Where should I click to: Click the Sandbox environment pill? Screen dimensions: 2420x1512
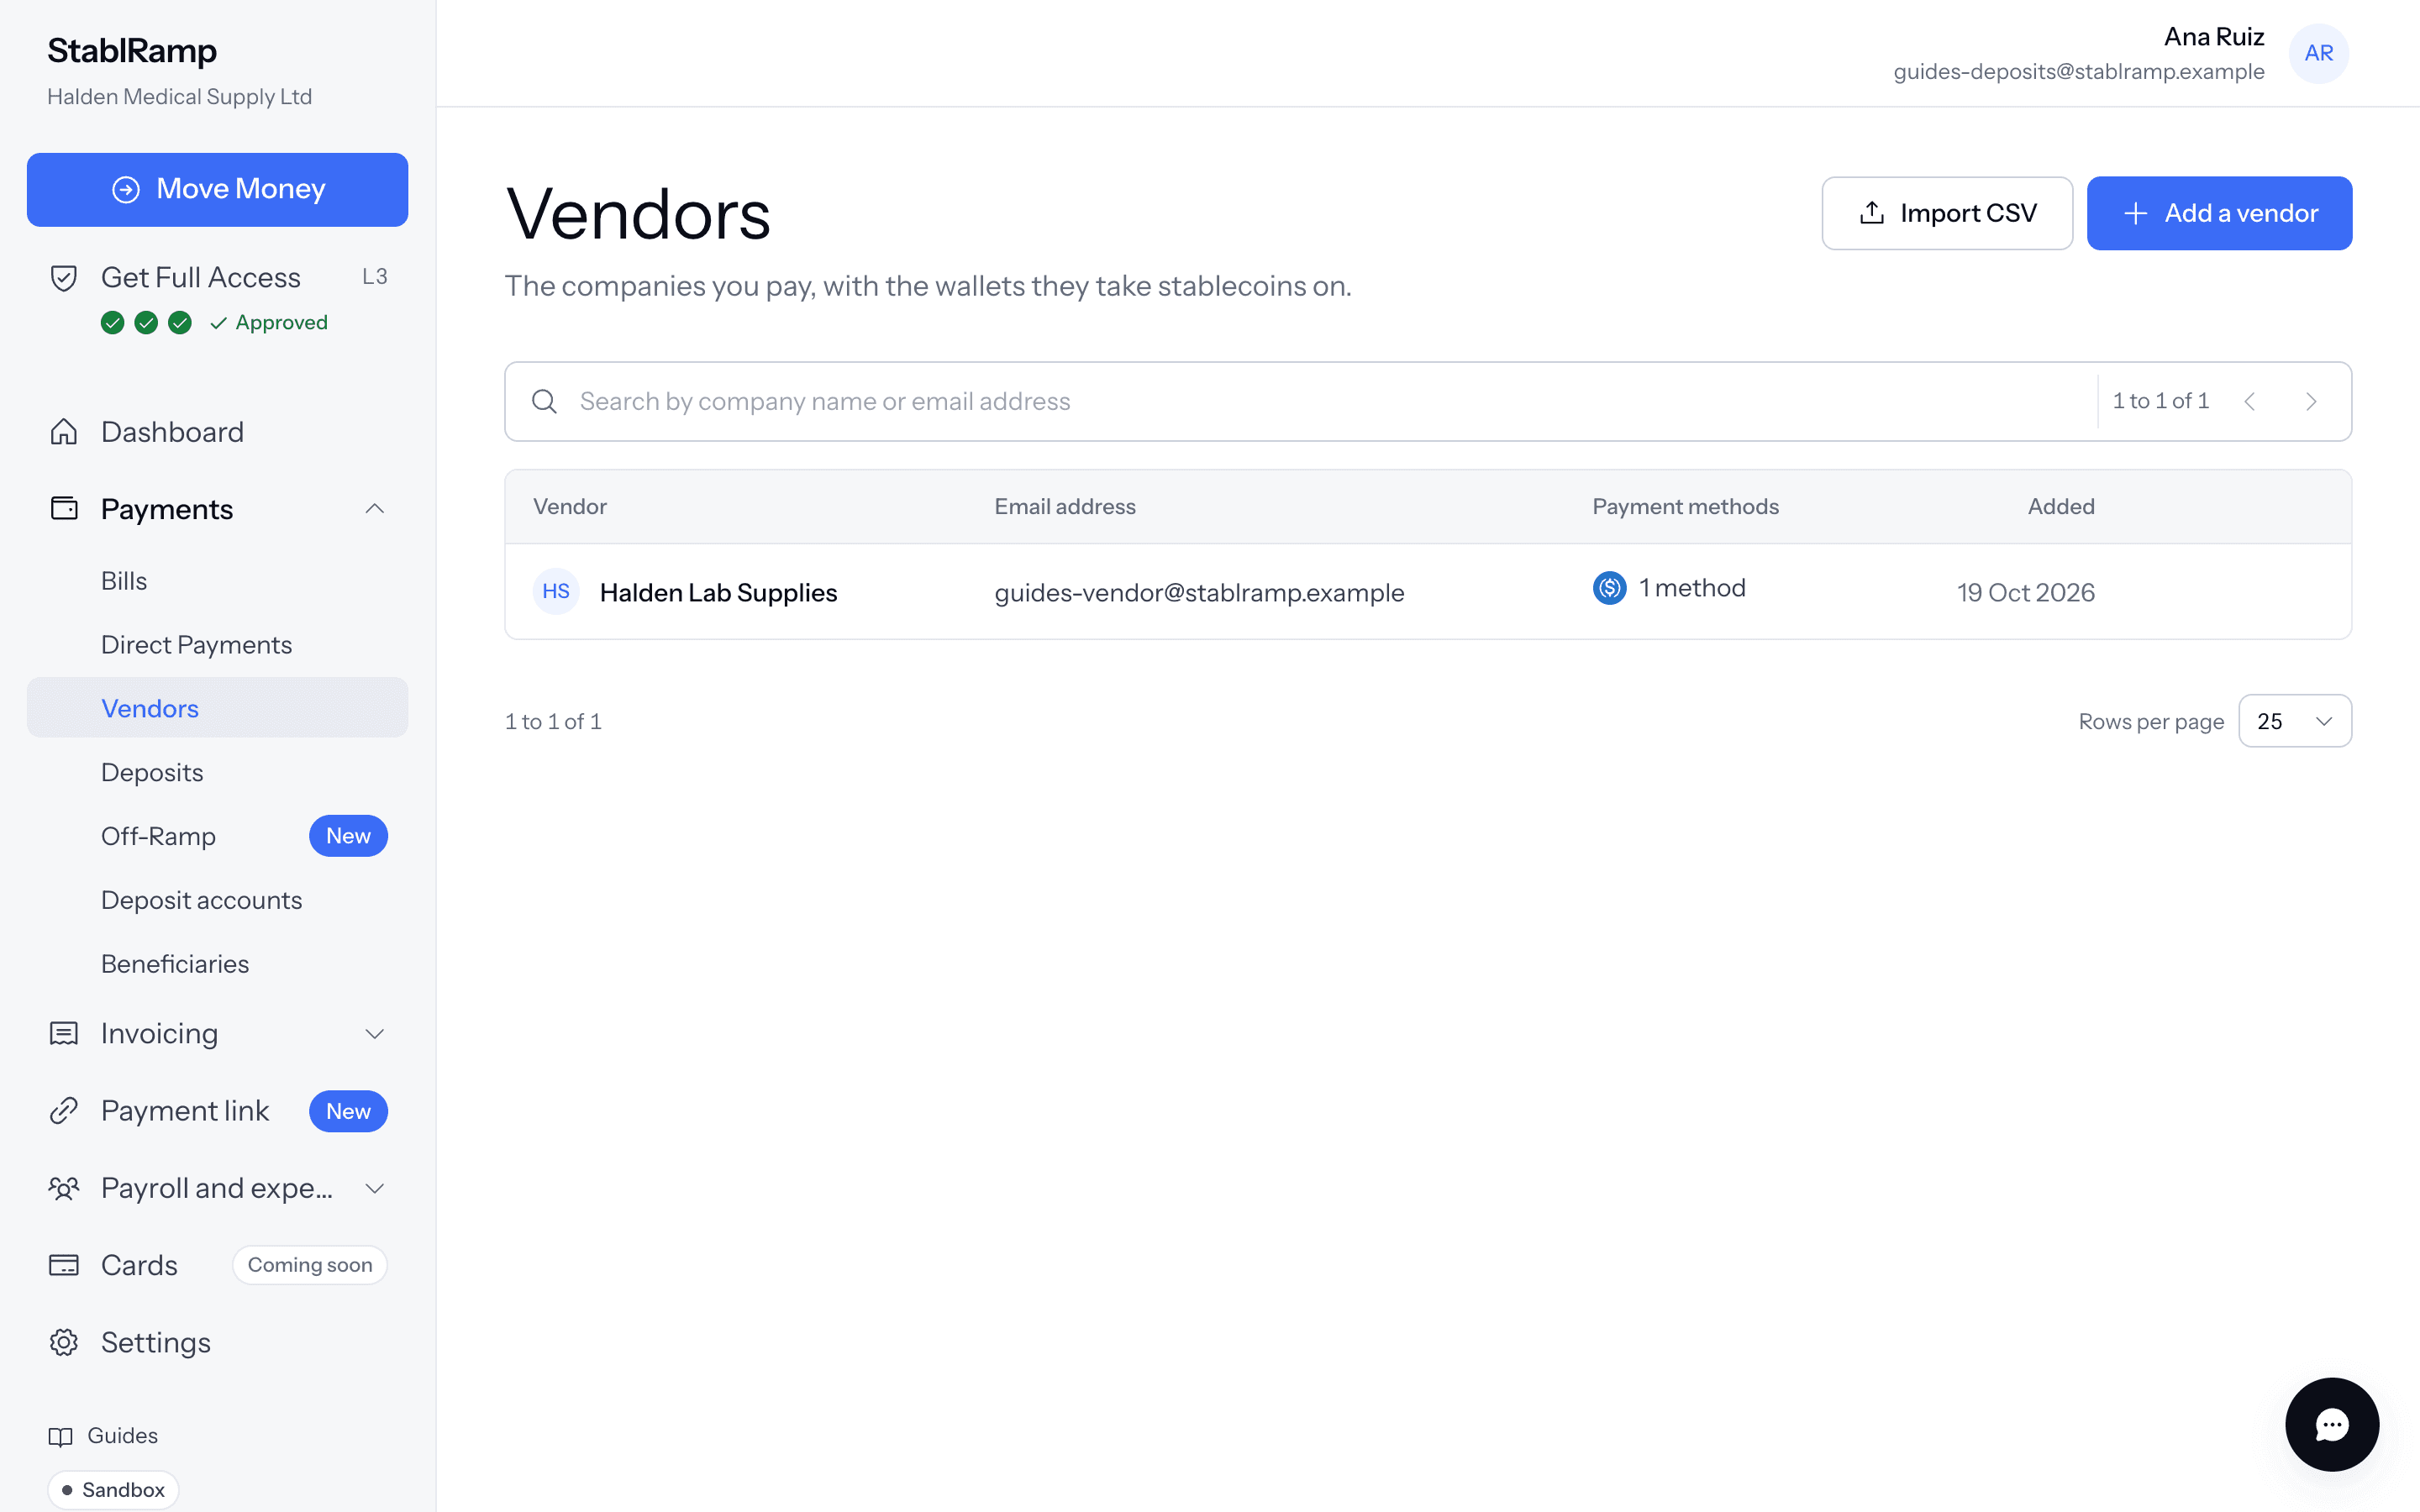pos(113,1489)
